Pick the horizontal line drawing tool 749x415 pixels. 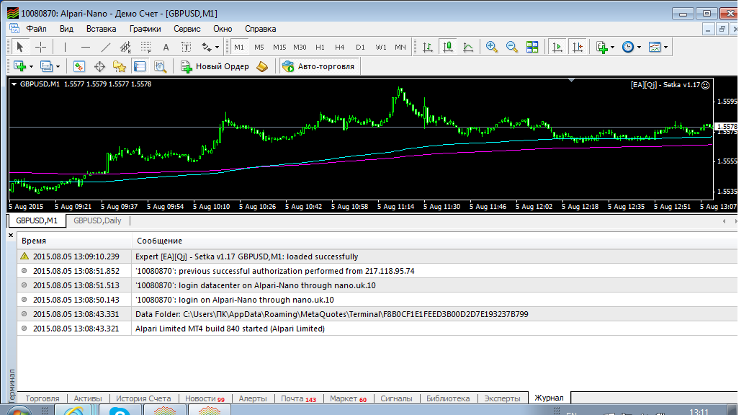[86, 47]
